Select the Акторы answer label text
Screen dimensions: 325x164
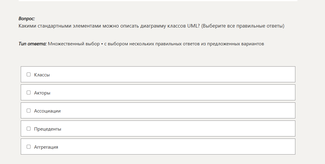coord(42,93)
